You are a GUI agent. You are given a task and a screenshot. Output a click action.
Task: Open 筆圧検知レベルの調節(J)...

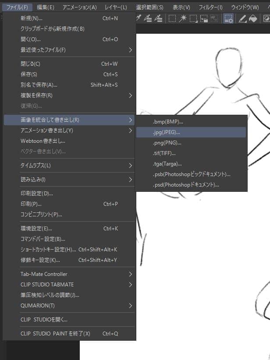(69, 295)
